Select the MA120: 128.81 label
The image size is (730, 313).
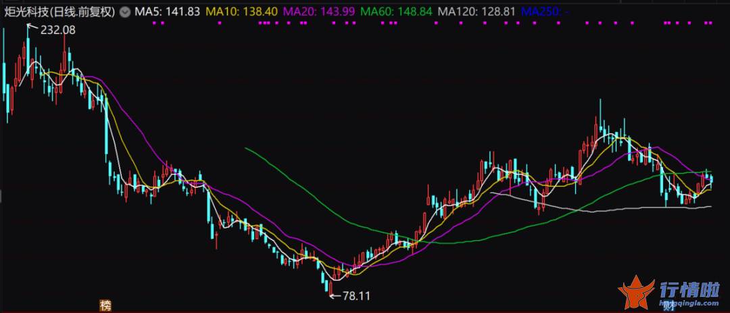[x=477, y=11]
